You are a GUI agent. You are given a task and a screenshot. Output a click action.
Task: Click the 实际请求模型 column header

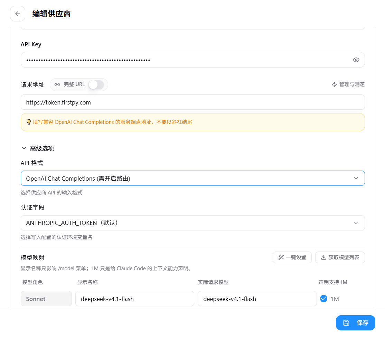pos(213,282)
